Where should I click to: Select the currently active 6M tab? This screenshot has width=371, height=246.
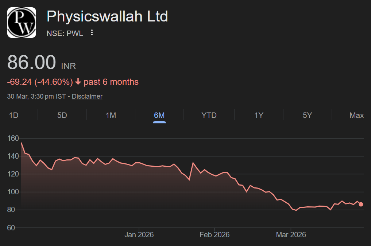(159, 115)
